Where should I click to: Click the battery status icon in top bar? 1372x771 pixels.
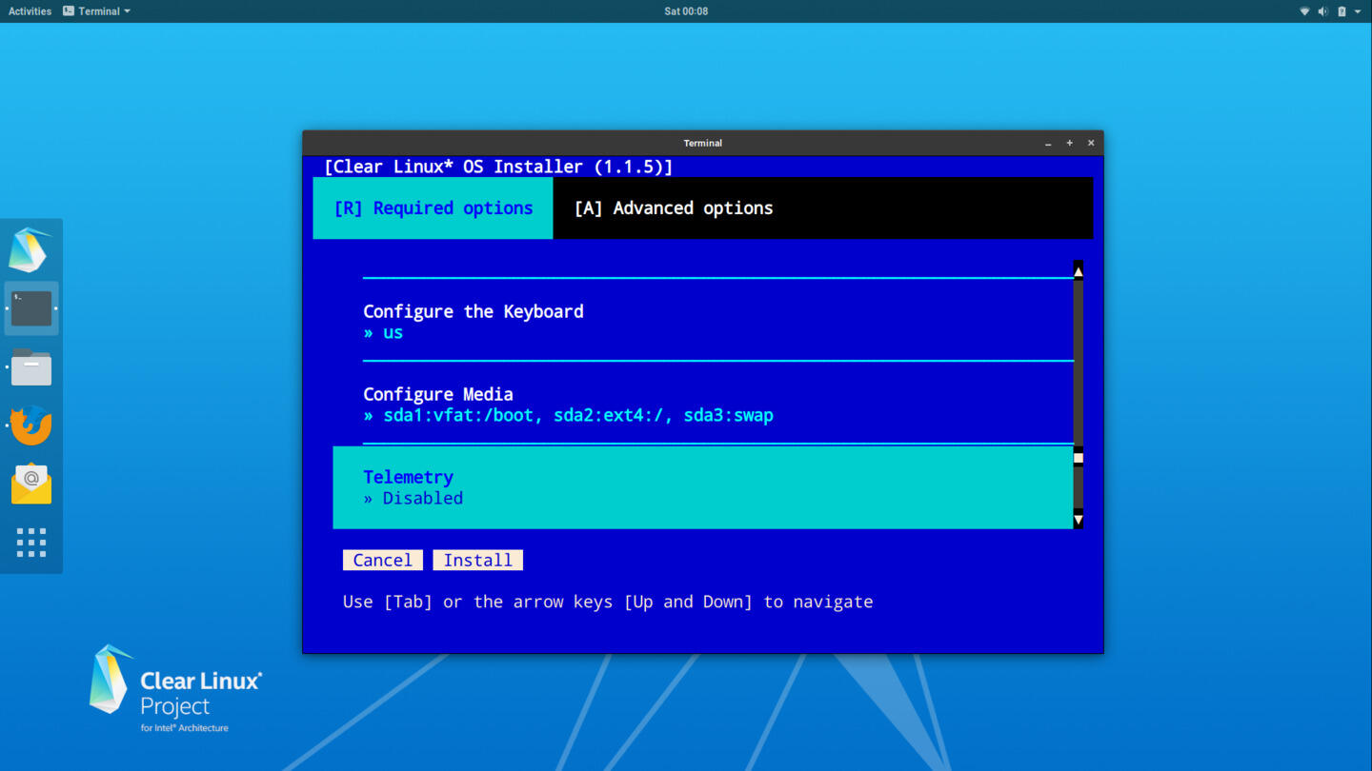pyautogui.click(x=1342, y=11)
